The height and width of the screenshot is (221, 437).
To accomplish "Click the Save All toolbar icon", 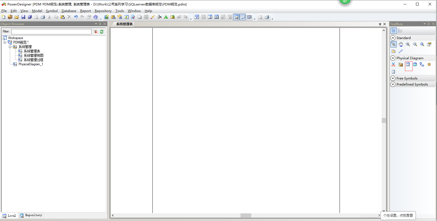I will pos(30,17).
